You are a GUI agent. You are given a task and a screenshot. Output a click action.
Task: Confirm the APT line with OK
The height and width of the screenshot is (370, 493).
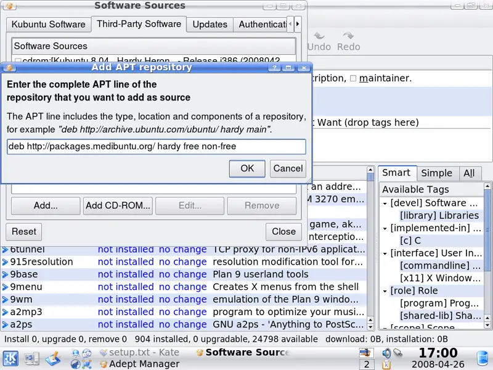(247, 168)
